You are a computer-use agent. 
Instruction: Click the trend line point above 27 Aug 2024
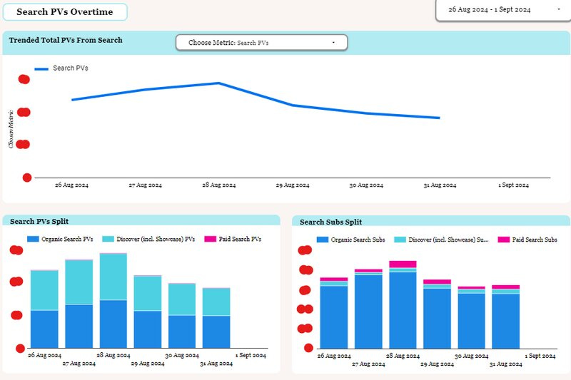click(x=146, y=90)
